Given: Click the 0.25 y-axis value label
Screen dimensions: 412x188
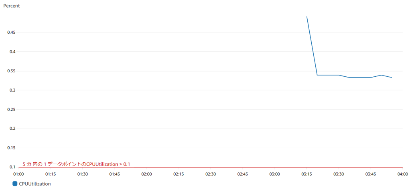Looking at the screenshot, I should coord(11,110).
